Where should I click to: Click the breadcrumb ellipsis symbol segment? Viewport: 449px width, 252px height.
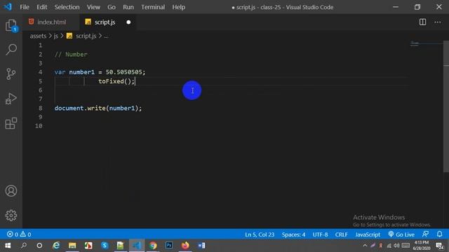pyautogui.click(x=106, y=36)
